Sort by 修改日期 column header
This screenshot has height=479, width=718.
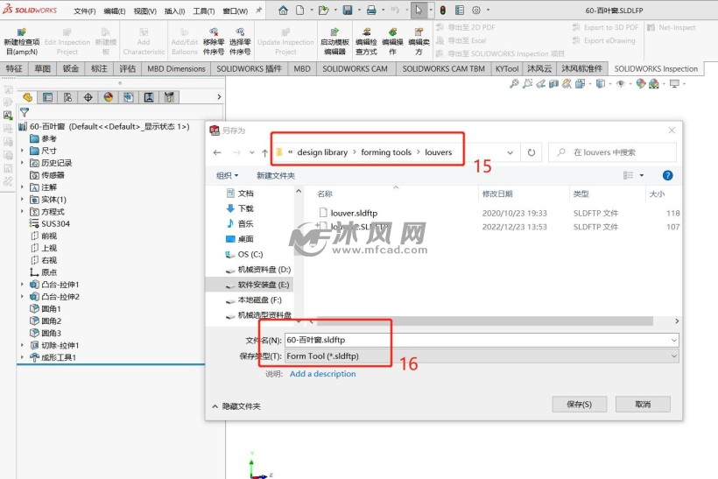click(x=497, y=194)
